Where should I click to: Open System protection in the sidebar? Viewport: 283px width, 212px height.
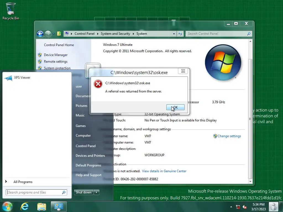[x=57, y=68]
